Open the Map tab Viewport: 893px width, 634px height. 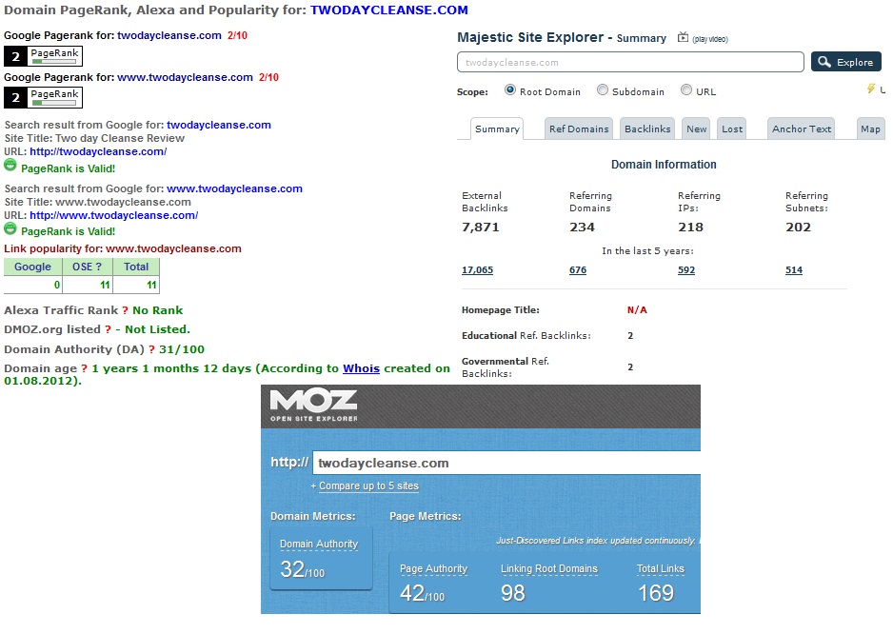tap(870, 129)
